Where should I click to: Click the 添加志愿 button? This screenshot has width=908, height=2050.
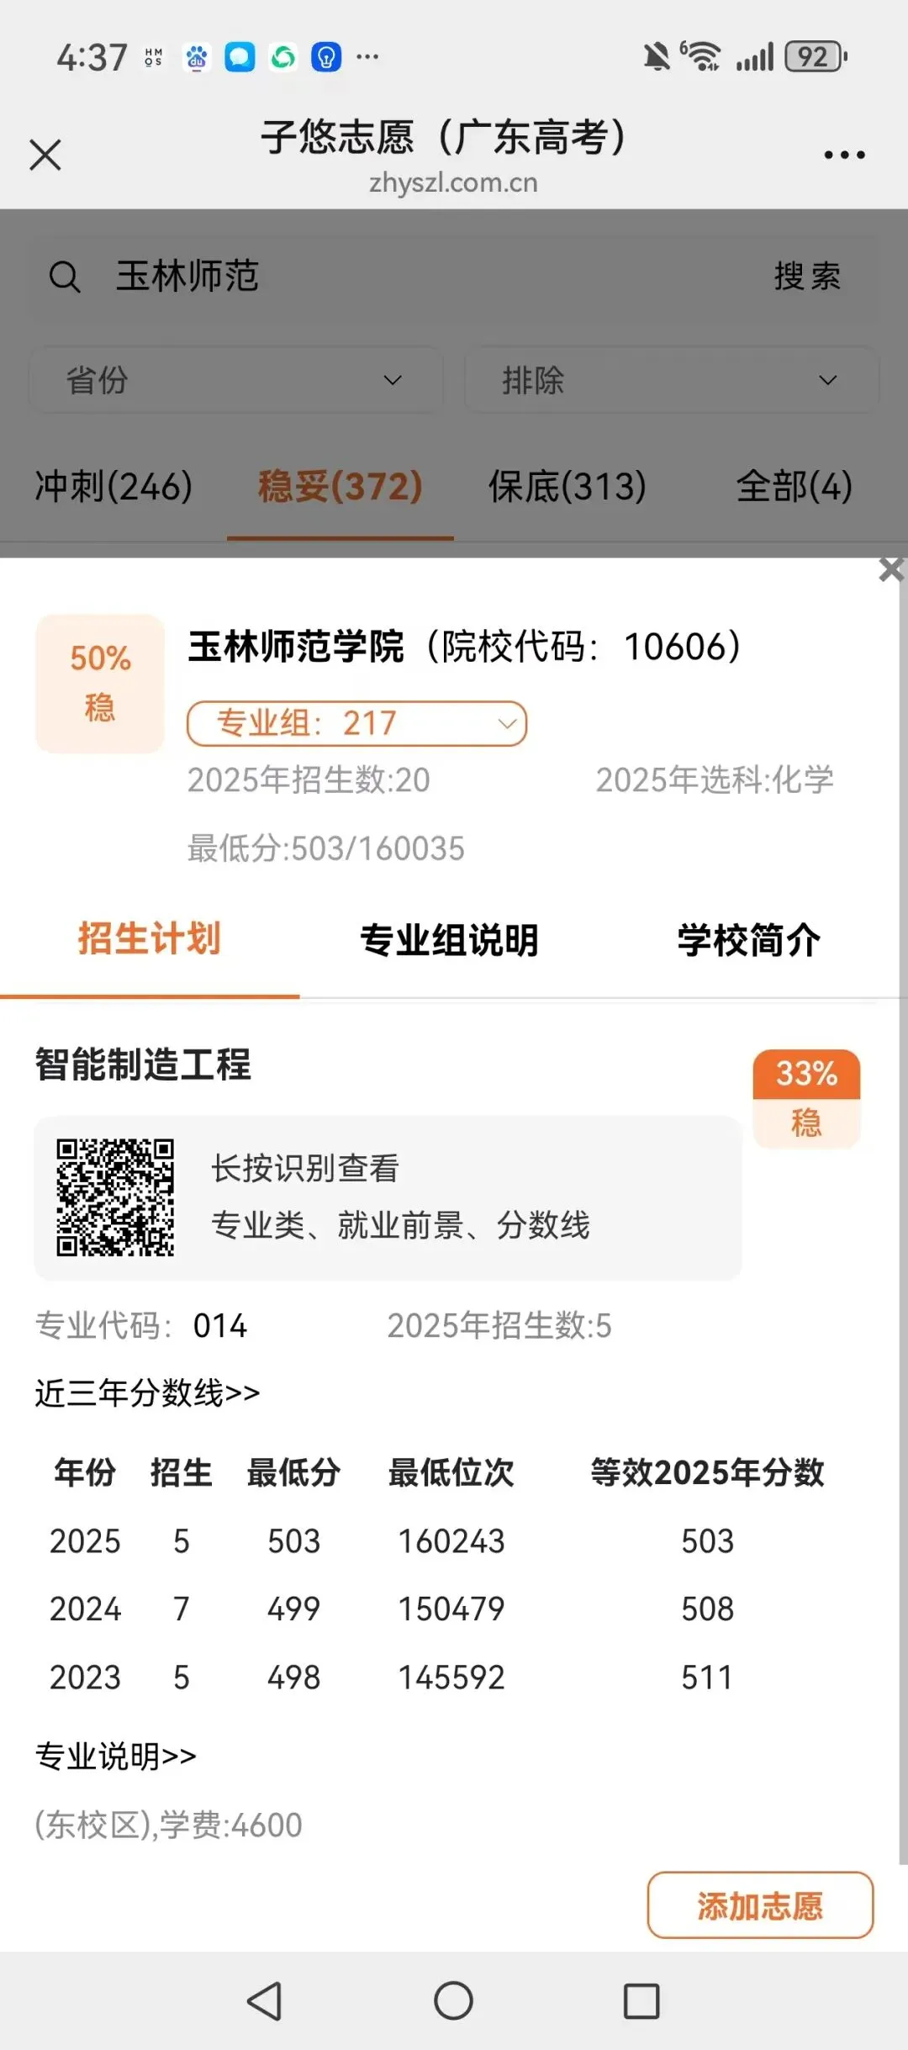[760, 1905]
